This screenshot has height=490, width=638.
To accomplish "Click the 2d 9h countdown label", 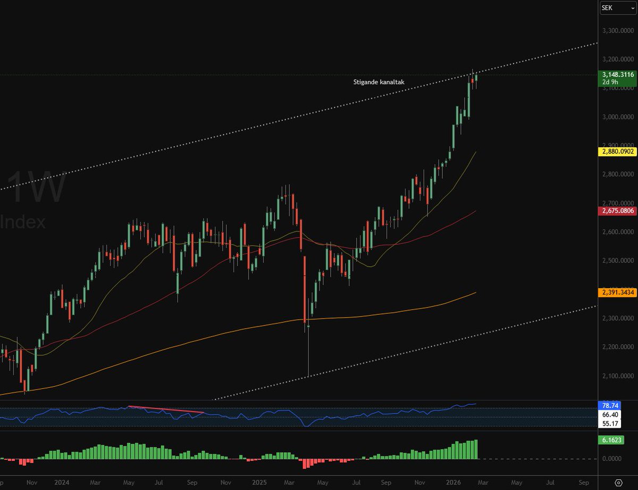I will point(611,82).
